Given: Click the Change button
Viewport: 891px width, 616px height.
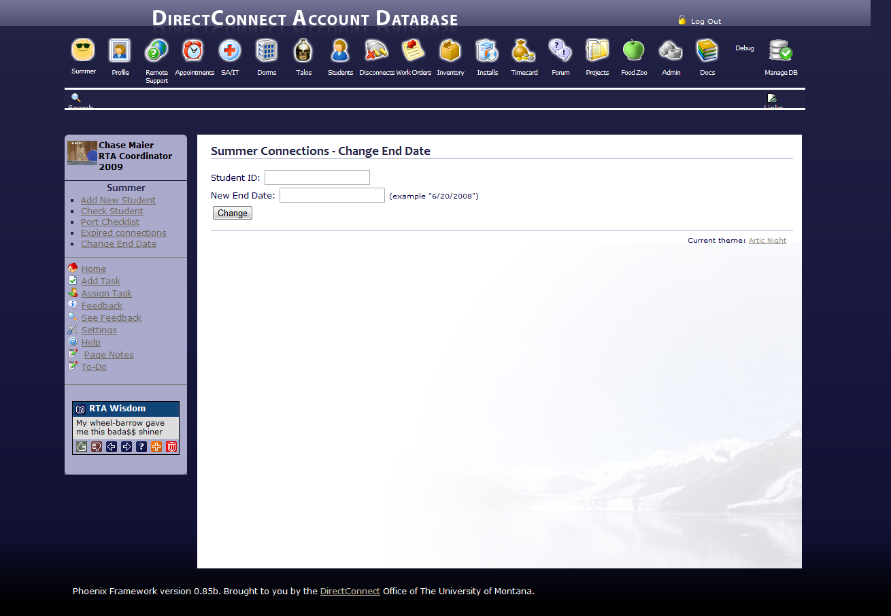Looking at the screenshot, I should [x=233, y=213].
